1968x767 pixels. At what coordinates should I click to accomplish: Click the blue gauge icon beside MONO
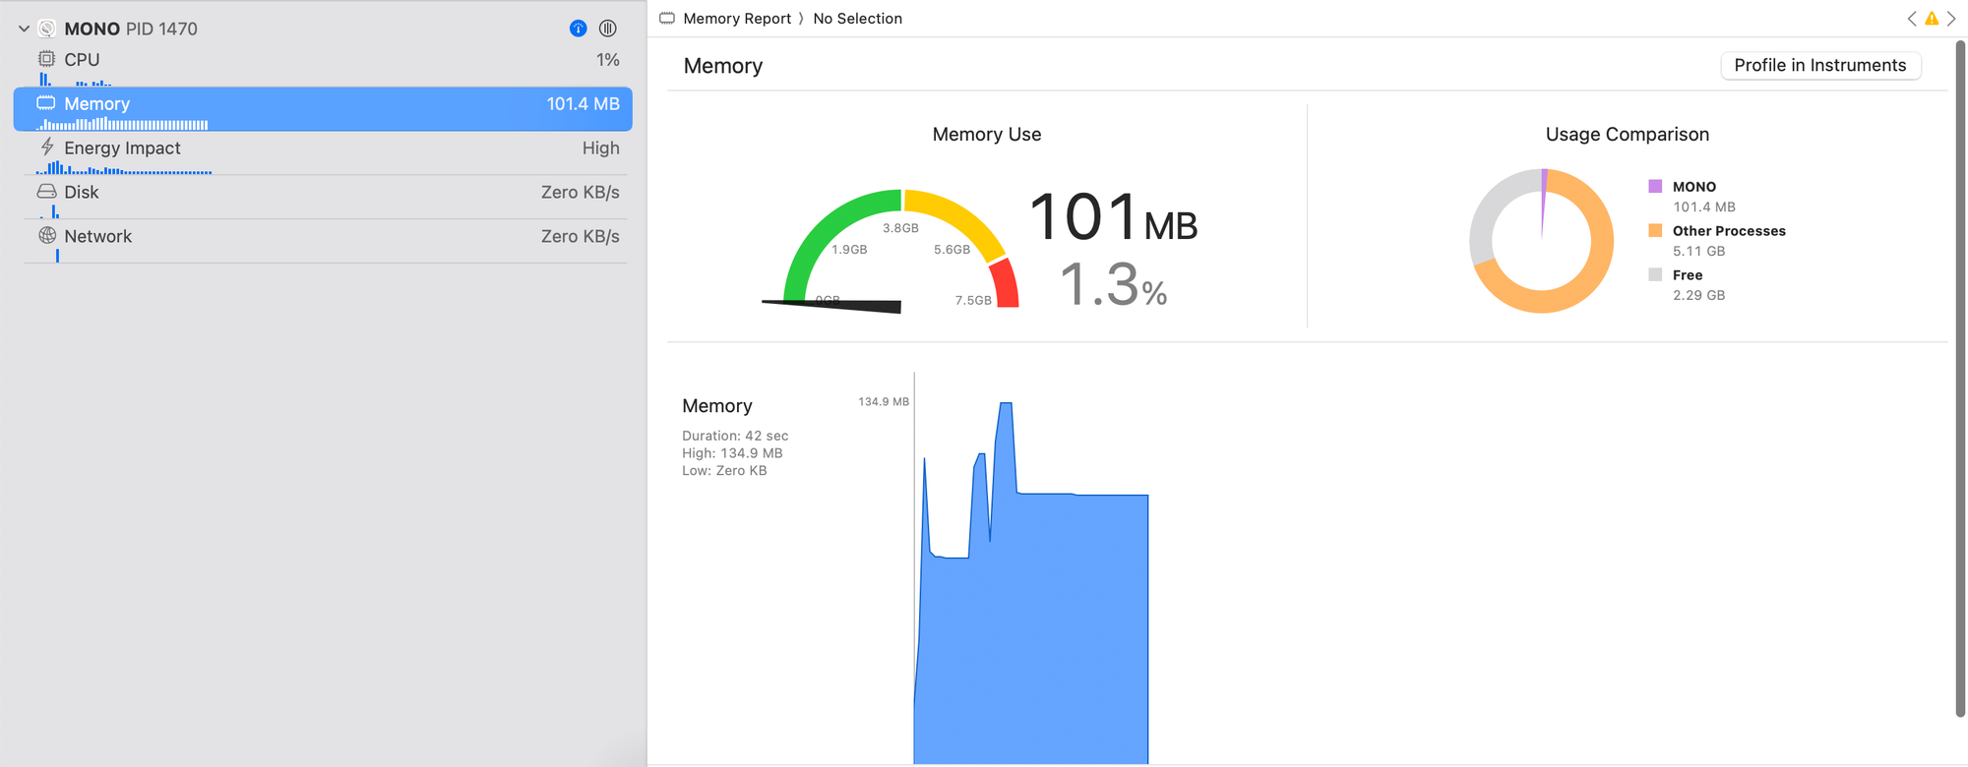point(578,29)
